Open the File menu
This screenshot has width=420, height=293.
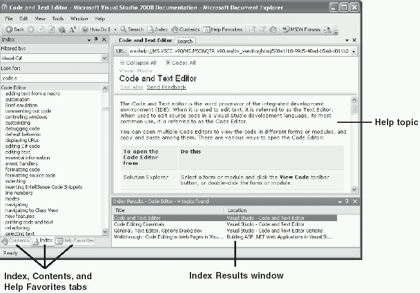click(9, 19)
